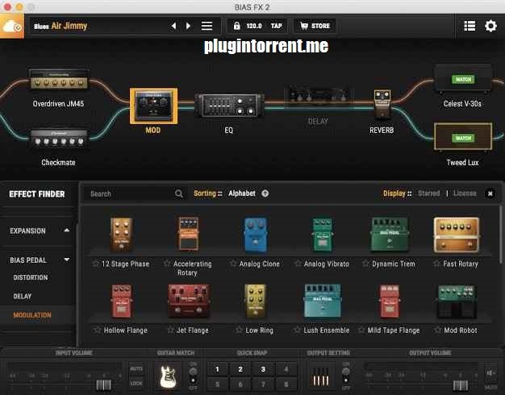
Task: Choose the Jet Flange pedal
Action: [x=189, y=301]
